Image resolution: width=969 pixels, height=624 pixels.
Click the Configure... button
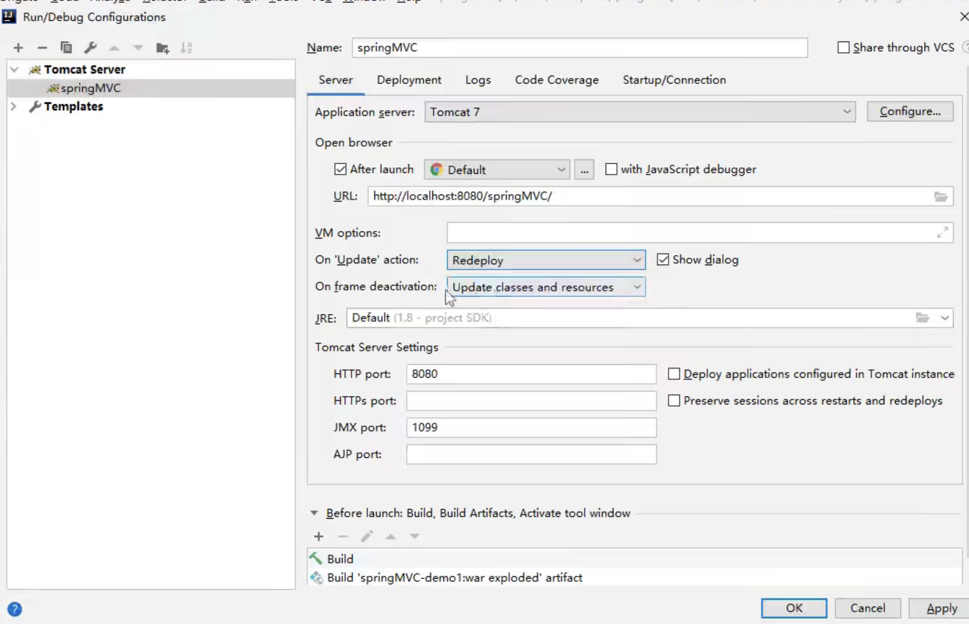click(x=910, y=112)
